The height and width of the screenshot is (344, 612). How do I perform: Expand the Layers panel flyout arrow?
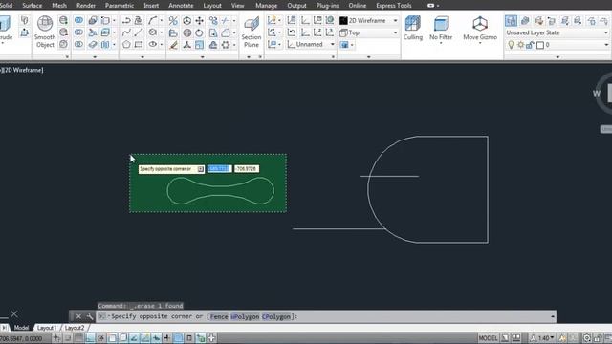pos(557,57)
